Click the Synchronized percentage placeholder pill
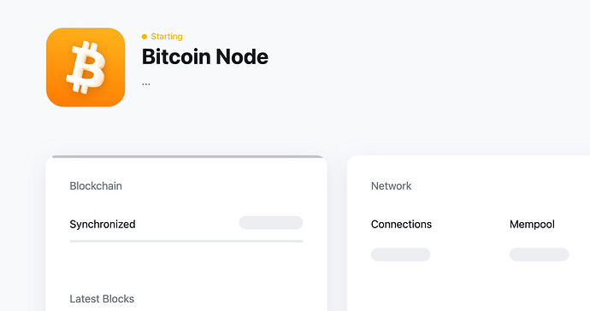Image resolution: width=590 pixels, height=311 pixels. (271, 223)
